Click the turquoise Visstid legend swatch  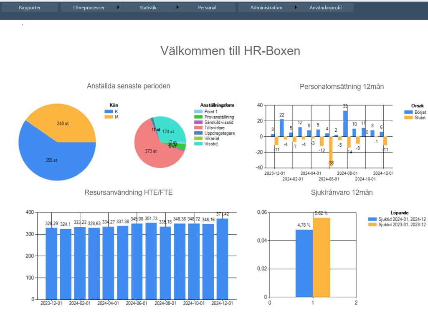[198, 144]
